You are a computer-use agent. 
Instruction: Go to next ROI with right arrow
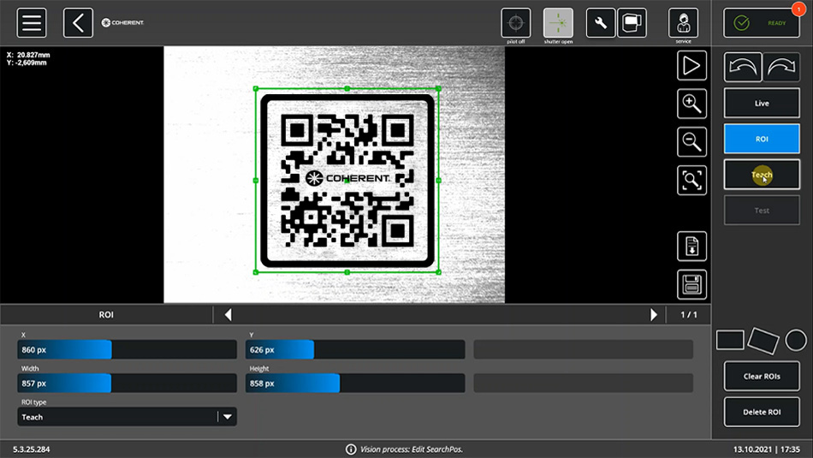coord(654,315)
